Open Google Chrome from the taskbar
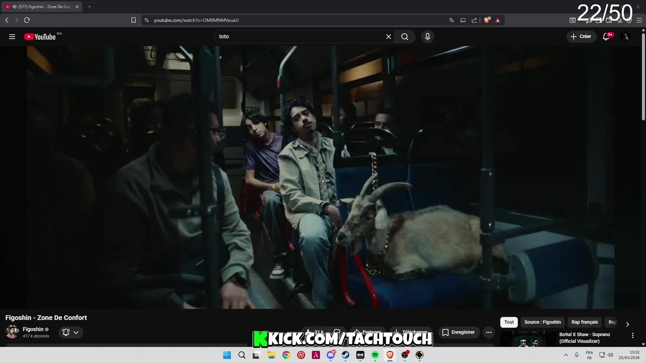This screenshot has height=363, width=646. click(286, 355)
